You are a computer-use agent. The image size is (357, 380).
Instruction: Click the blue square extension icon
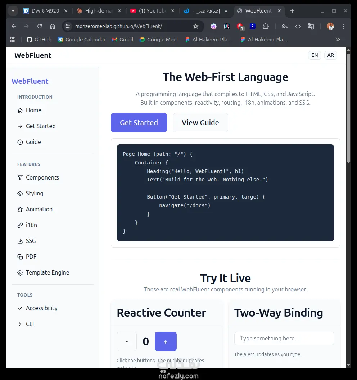pyautogui.click(x=253, y=26)
